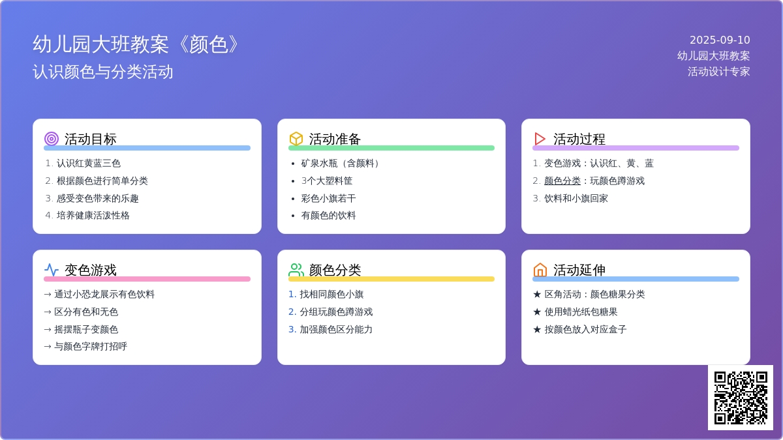Image resolution: width=783 pixels, height=440 pixels.
Task: Click list item 认识红黄蓝三色
Action: [x=89, y=163]
